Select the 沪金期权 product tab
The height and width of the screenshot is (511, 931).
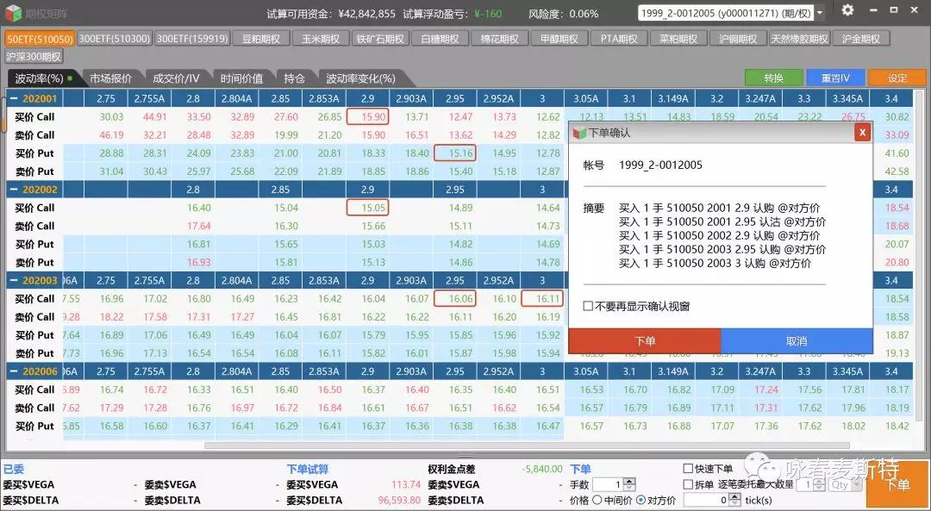(861, 39)
